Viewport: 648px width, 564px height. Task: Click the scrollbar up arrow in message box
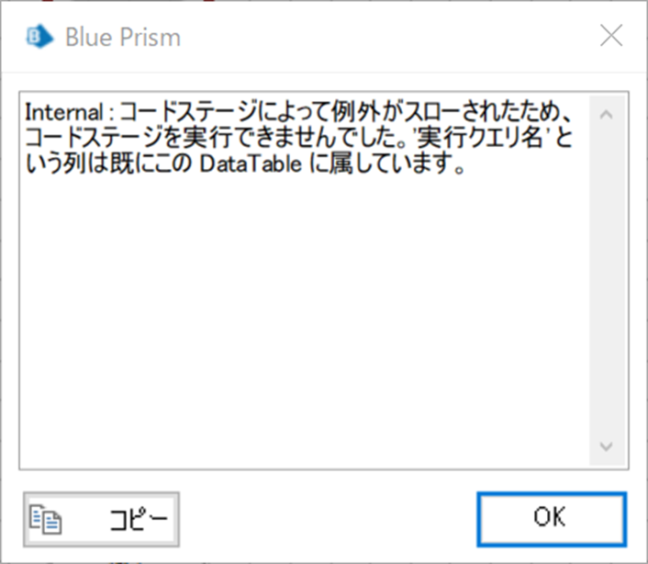pos(607,115)
